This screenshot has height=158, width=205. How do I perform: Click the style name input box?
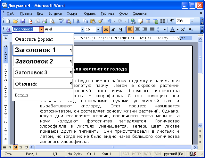tap(26, 29)
